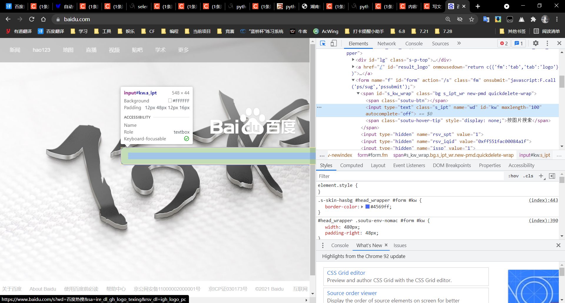Select the span#s_kw_wrap breadcrumb

pos(453,155)
